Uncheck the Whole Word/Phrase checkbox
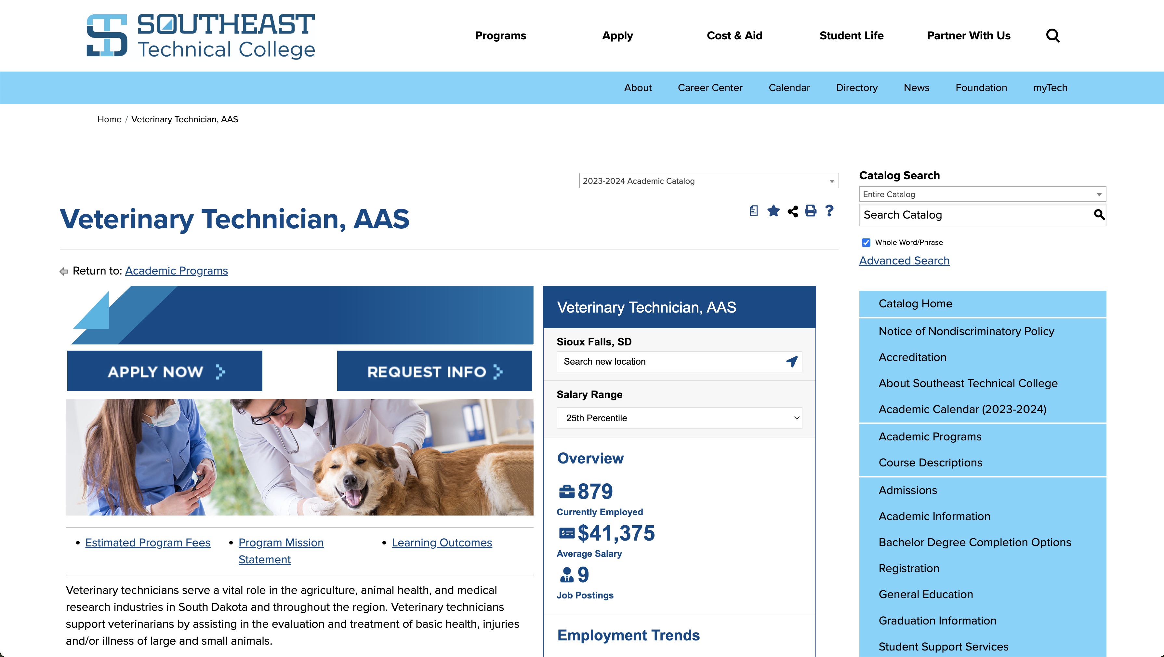 866,242
